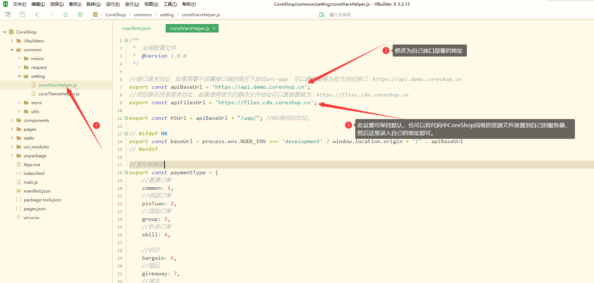Viewport: 594px width, 283px height.
Task: Go forward using the right arrow icon
Action: (51, 14)
